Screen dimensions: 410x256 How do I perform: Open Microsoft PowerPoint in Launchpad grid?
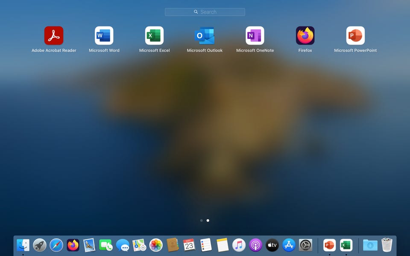(355, 35)
